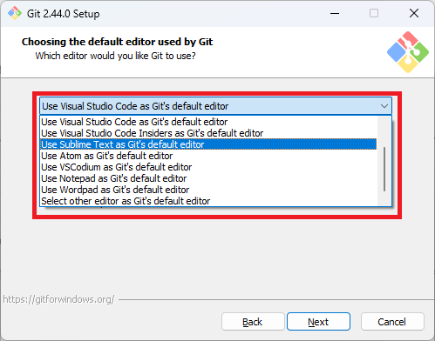Collapse the editor dropdown via chevron arrow

pos(384,106)
